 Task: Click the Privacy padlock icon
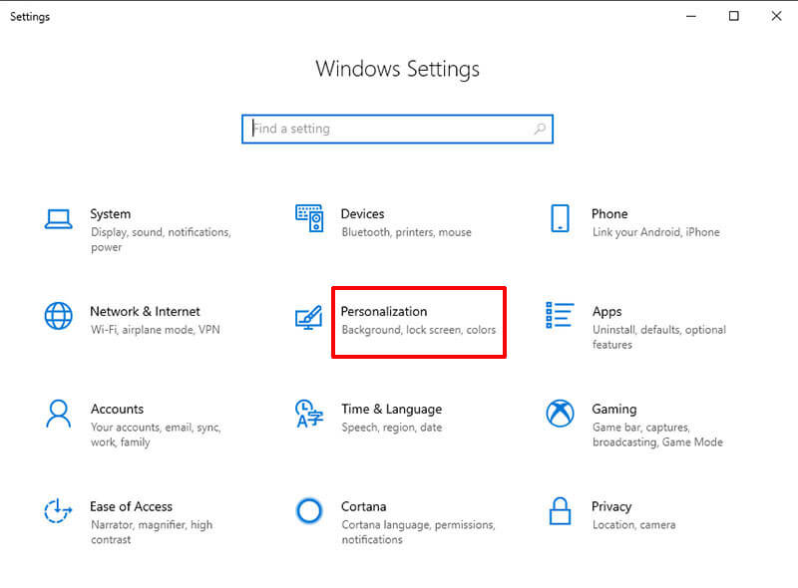tap(560, 511)
